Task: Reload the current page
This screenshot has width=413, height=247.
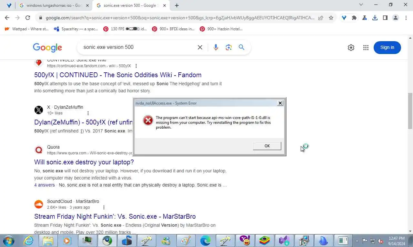Action: [28, 18]
